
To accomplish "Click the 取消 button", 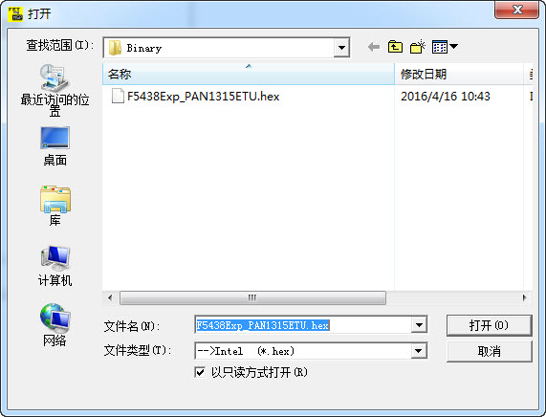I will [490, 351].
